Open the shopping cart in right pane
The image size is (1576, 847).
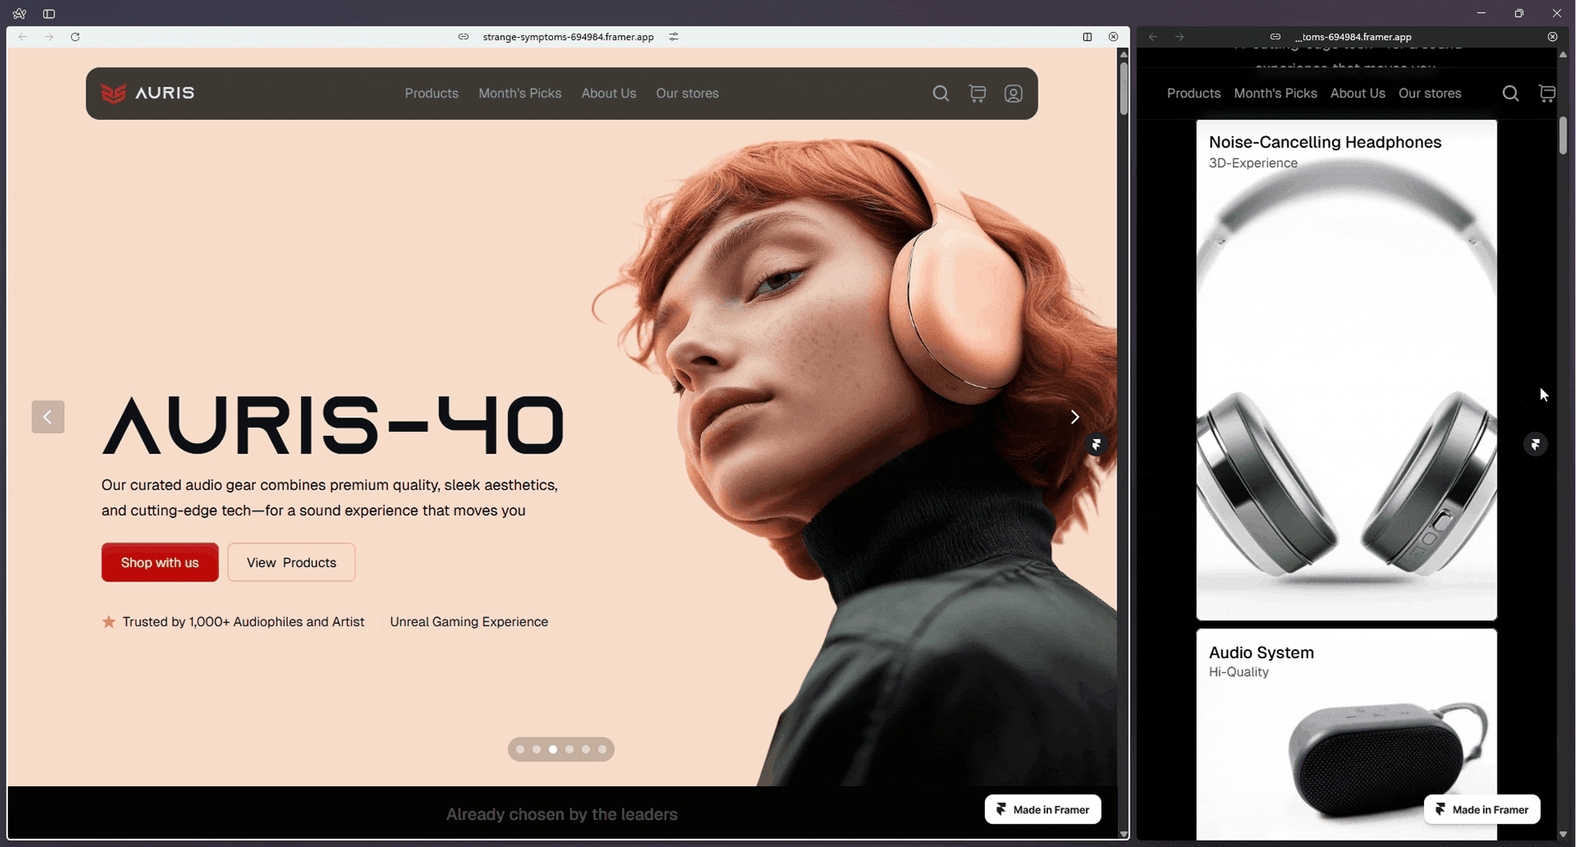click(1547, 94)
